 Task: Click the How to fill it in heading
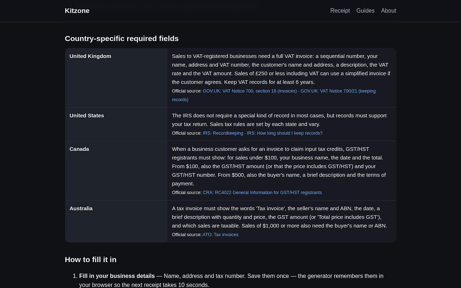click(x=91, y=260)
